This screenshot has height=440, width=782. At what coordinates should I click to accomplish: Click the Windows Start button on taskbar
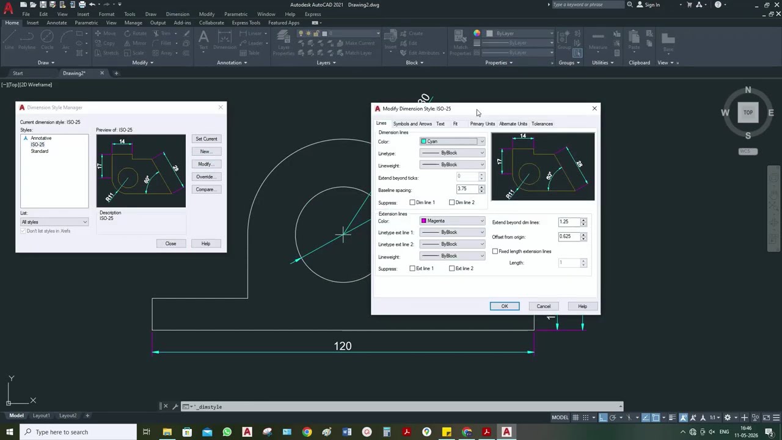(x=10, y=432)
